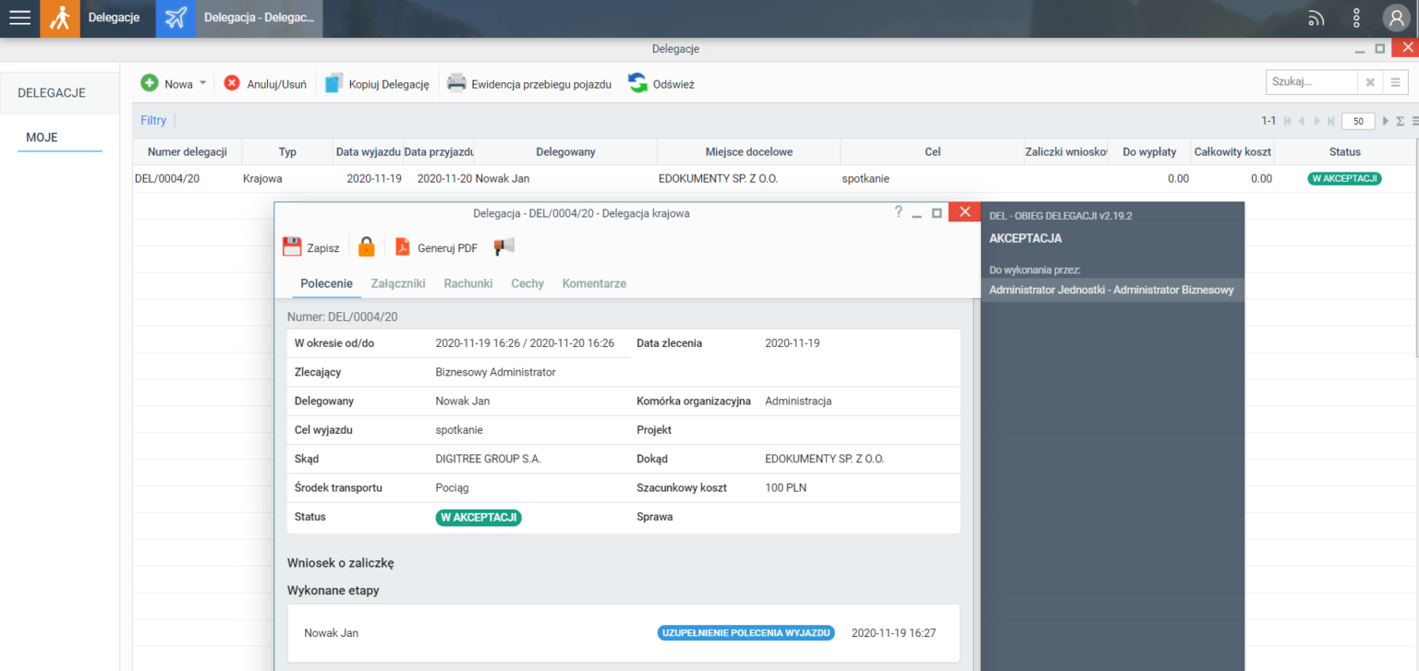Open the user profile avatar
The height and width of the screenshot is (671, 1419).
pyautogui.click(x=1396, y=18)
